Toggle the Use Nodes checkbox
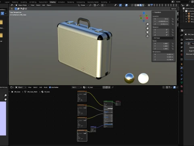 click(x=50, y=87)
